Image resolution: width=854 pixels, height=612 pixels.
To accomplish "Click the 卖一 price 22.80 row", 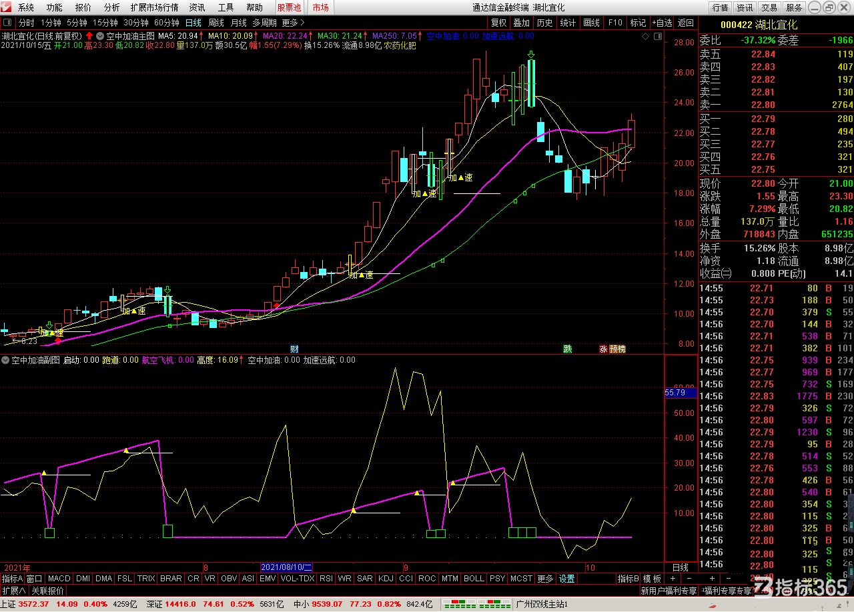I will pyautogui.click(x=776, y=105).
